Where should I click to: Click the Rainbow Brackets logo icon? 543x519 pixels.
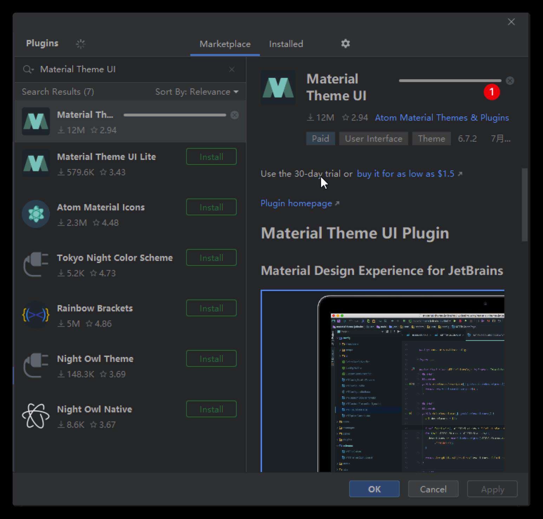36,315
